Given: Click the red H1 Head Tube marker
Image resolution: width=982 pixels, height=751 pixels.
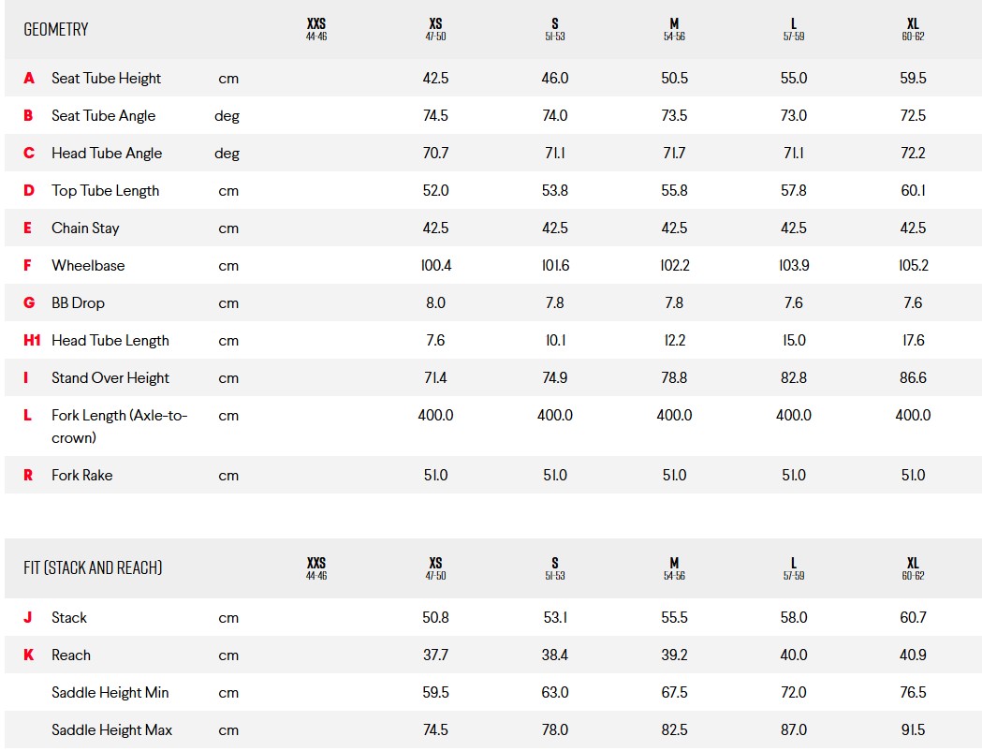Looking at the screenshot, I should (x=32, y=340).
